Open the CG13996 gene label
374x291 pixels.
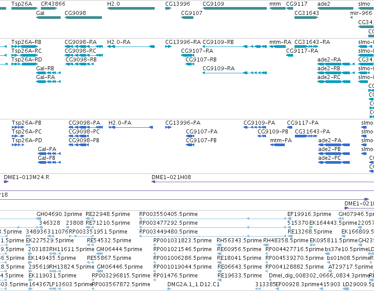click(178, 4)
